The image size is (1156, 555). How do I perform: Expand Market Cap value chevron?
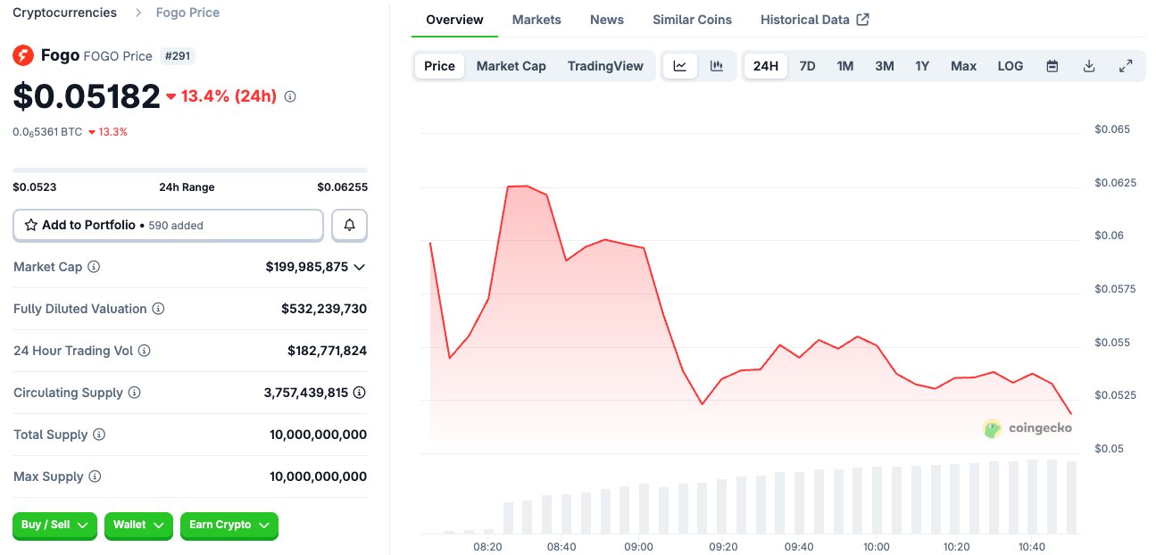pyautogui.click(x=360, y=267)
